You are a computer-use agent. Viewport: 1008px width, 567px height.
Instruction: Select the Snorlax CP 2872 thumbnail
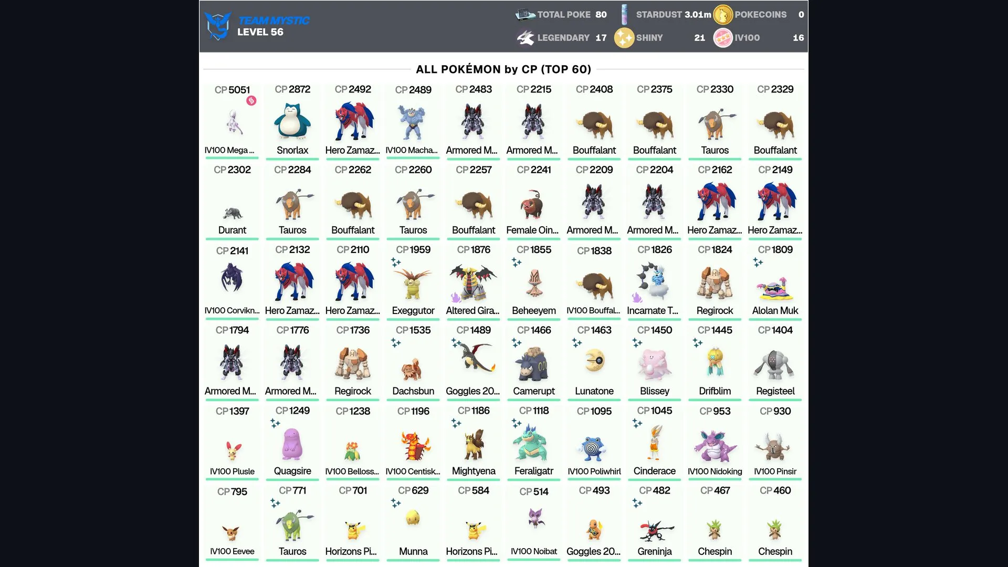[x=292, y=121]
